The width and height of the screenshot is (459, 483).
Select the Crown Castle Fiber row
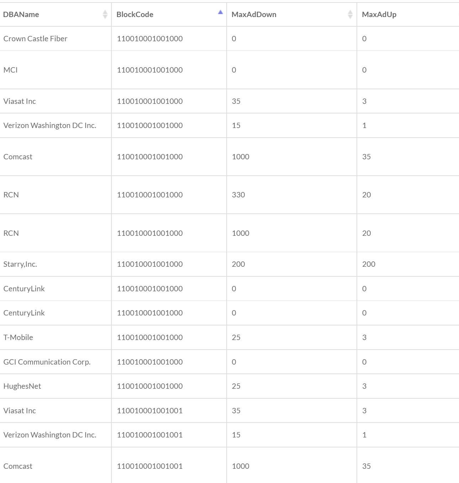pos(35,38)
